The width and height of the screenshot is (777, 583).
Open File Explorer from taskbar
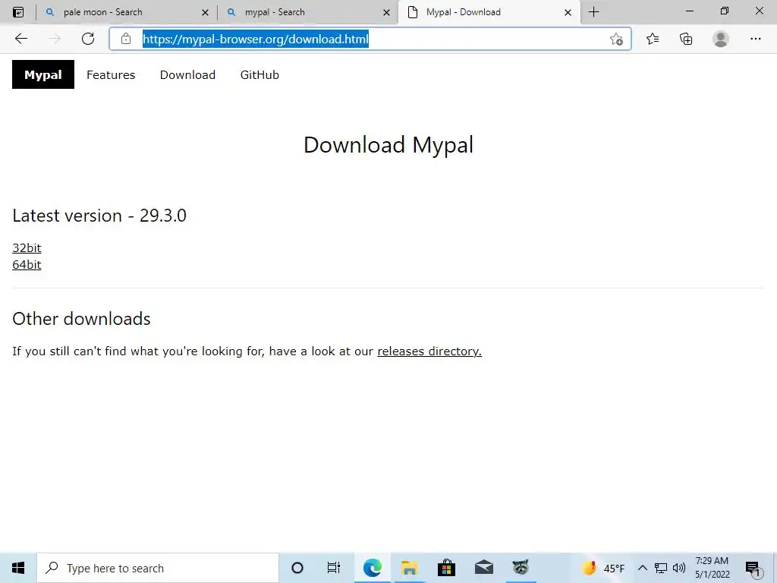[409, 568]
